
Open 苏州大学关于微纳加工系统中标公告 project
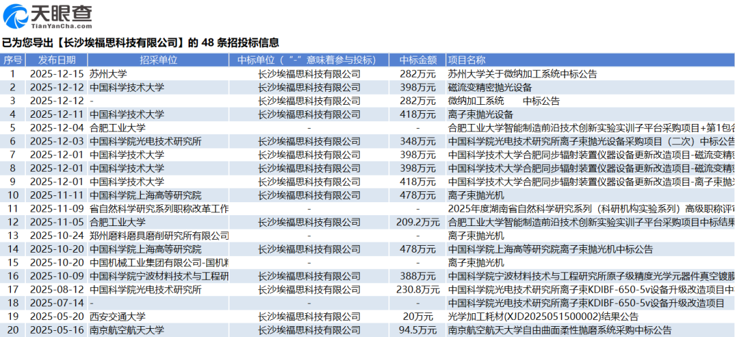[522, 74]
